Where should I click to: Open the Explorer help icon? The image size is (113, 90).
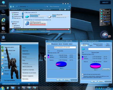point(68,9)
